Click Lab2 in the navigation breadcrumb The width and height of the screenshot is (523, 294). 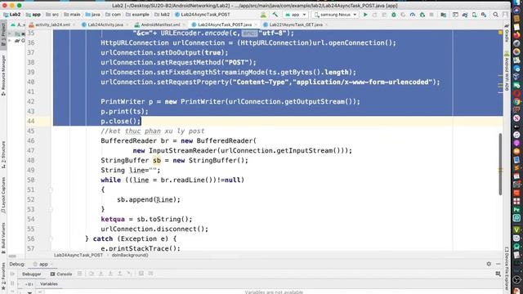[x=12, y=15]
